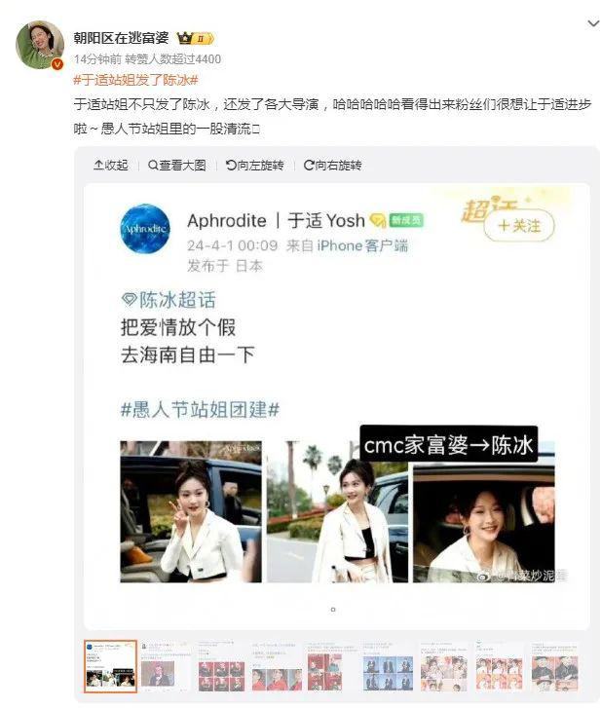Select the first highlighted thumbnail
This screenshot has width=601, height=708.
pyautogui.click(x=110, y=666)
